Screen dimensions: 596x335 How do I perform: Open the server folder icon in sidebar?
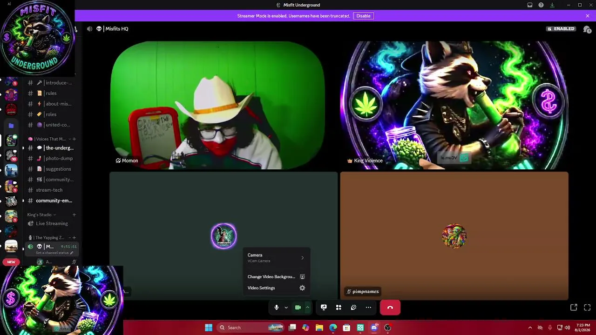click(11, 125)
